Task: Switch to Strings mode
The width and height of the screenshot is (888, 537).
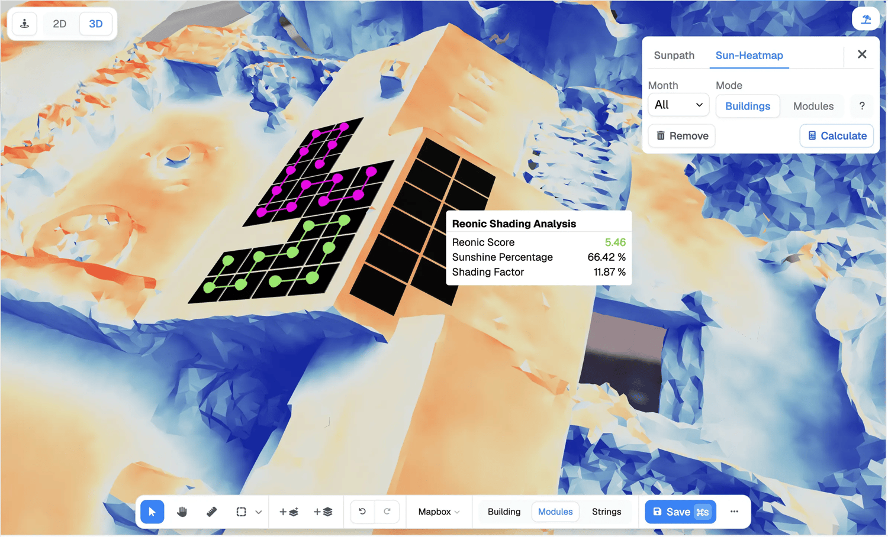Action: tap(606, 512)
